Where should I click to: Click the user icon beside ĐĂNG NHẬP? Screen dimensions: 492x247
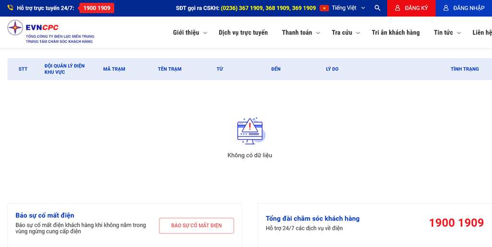pyautogui.click(x=446, y=8)
